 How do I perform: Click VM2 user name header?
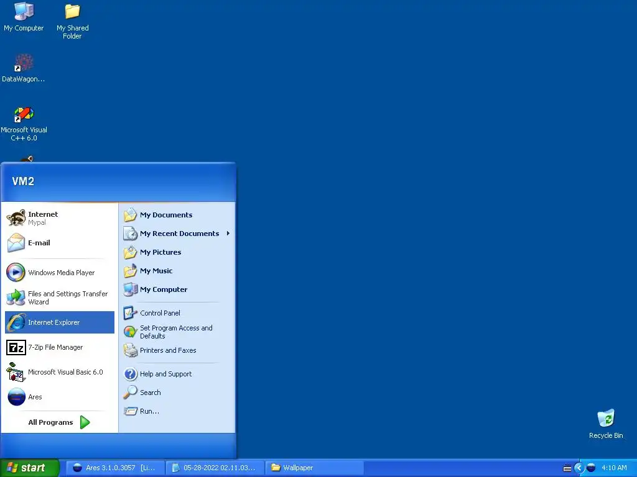[x=23, y=181]
